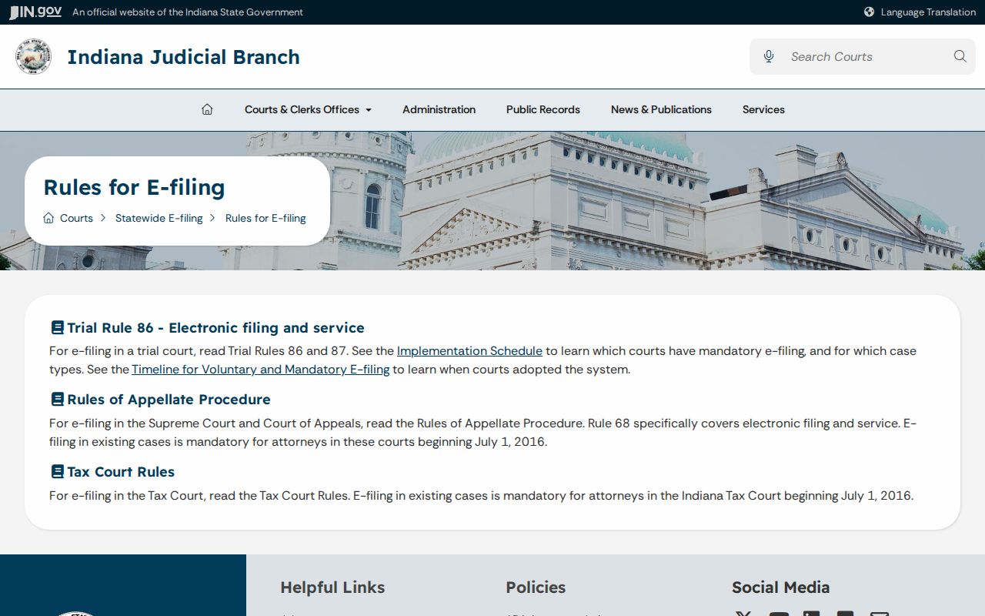This screenshot has height=616, width=985.
Task: Follow the Statewide E-filing breadcrumb link
Action: (159, 218)
